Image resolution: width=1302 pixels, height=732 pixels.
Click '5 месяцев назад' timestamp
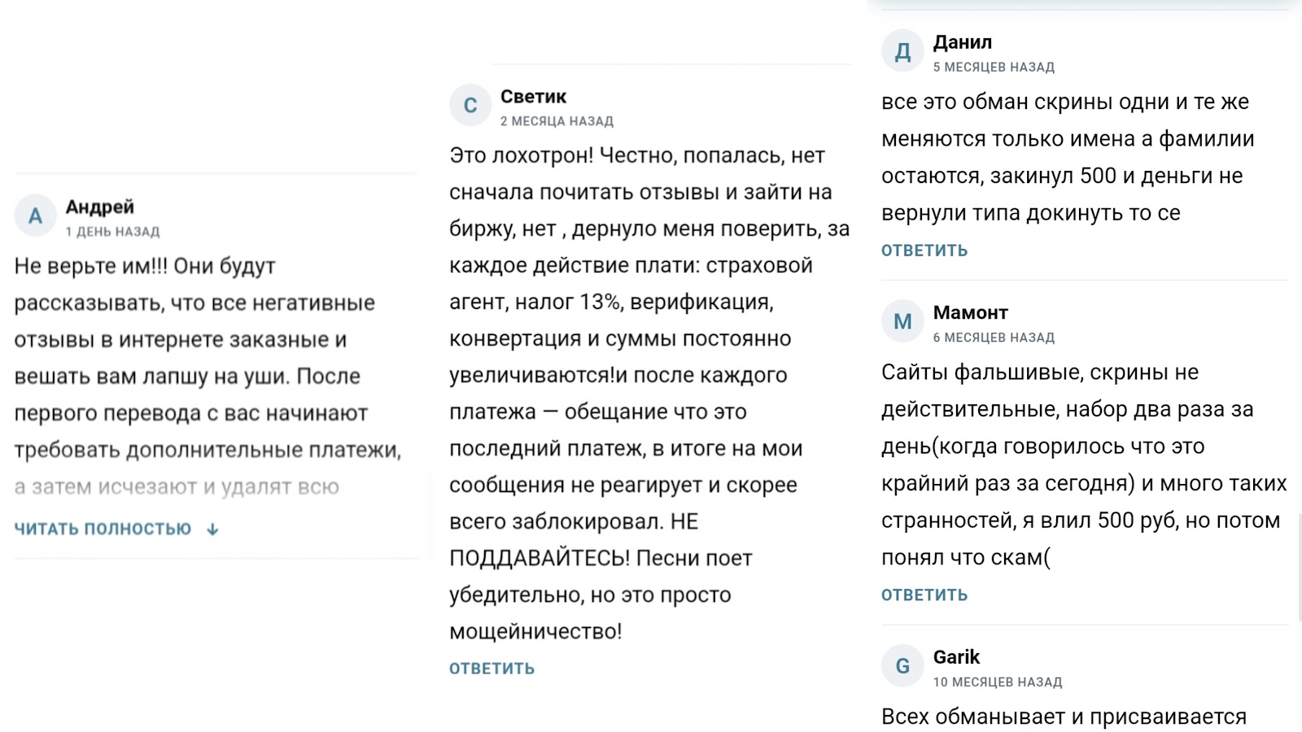pos(994,67)
